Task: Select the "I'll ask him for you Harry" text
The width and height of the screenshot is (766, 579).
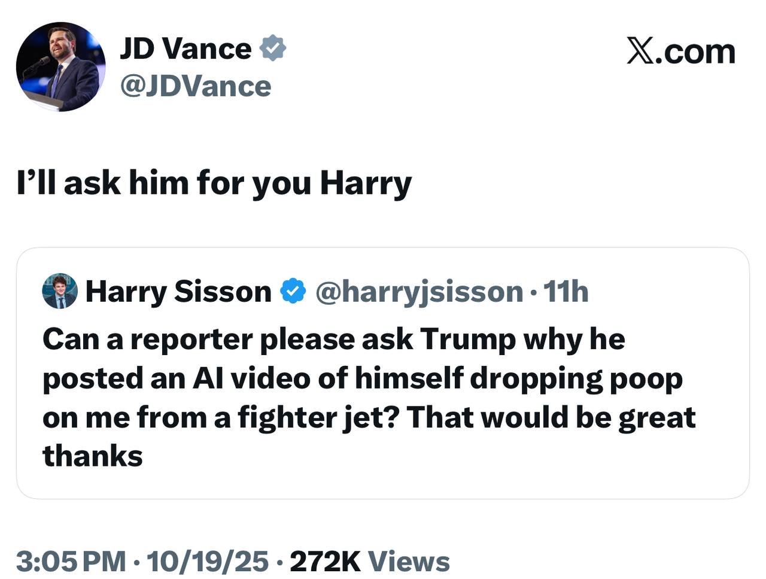Action: tap(214, 183)
